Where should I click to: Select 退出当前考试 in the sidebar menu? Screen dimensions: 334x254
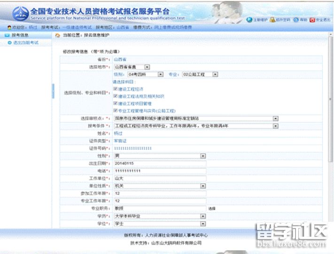pyautogui.click(x=26, y=43)
